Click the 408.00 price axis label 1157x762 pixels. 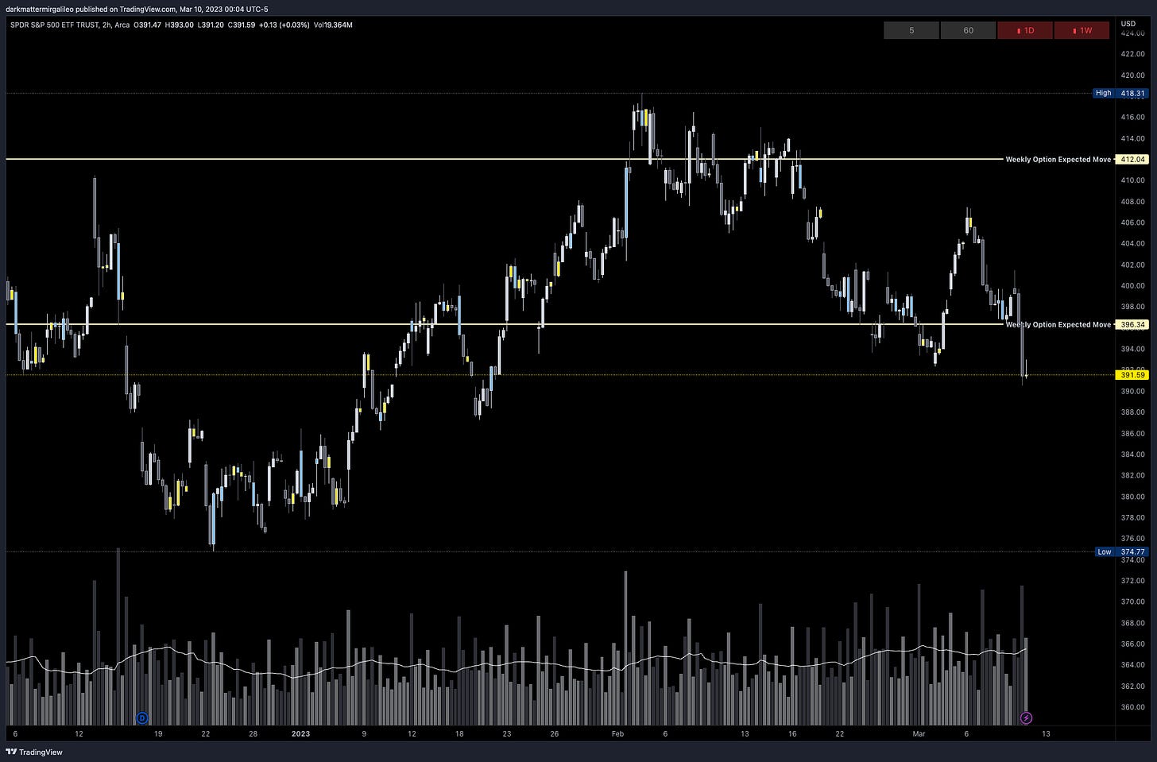click(x=1132, y=202)
